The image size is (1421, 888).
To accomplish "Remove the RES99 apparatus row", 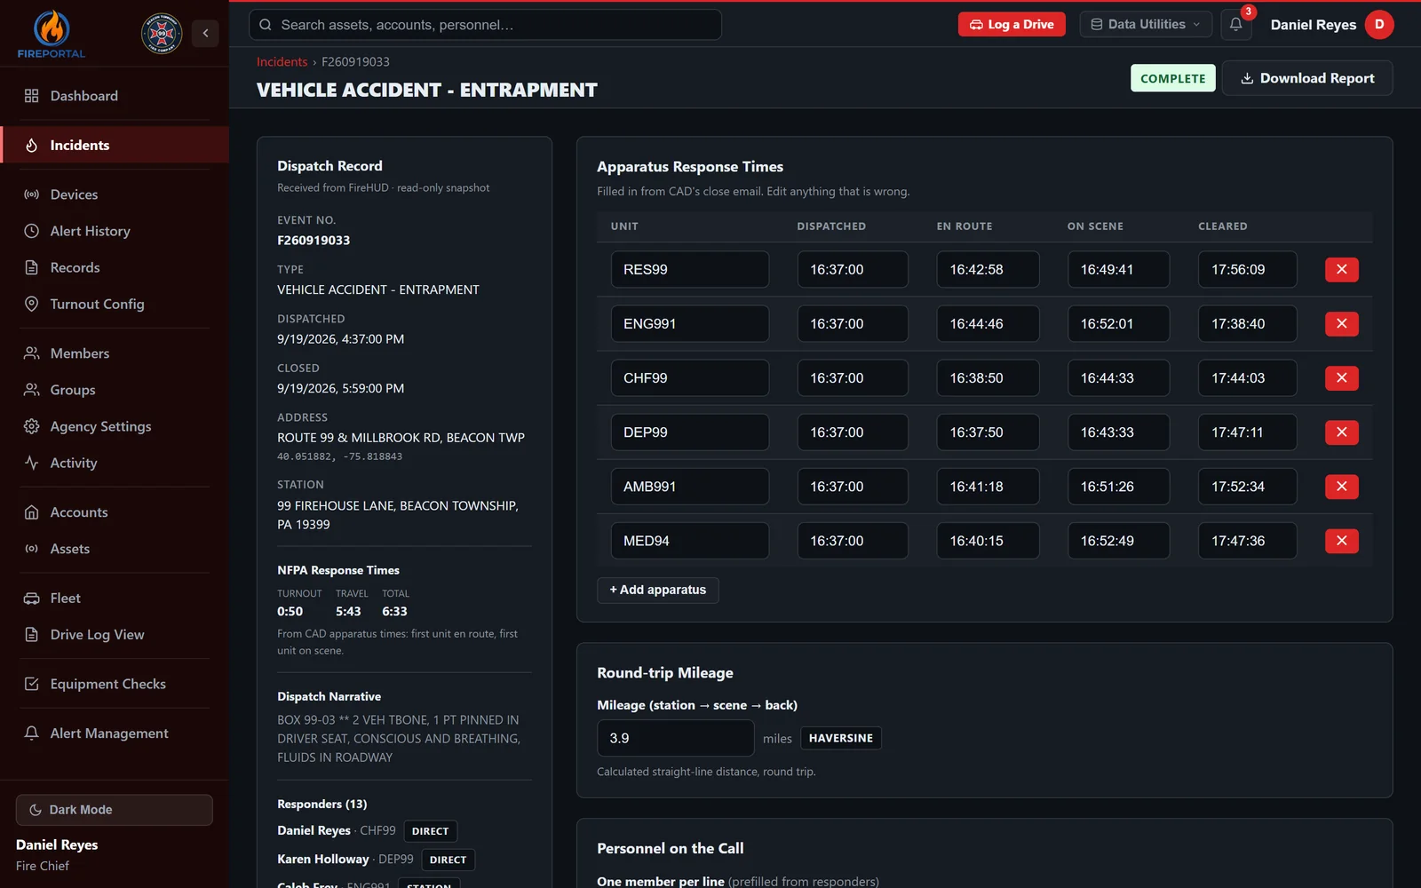I will click(x=1341, y=269).
